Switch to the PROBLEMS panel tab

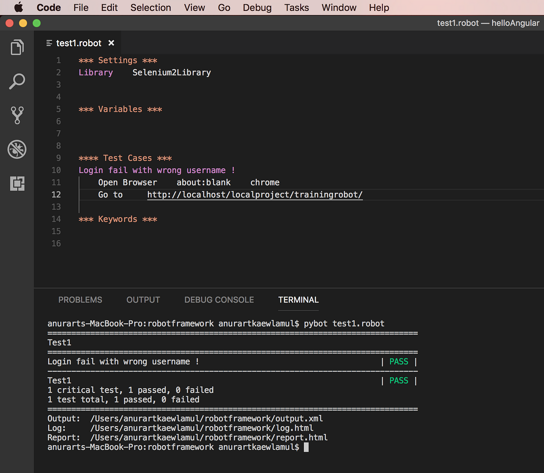click(80, 300)
